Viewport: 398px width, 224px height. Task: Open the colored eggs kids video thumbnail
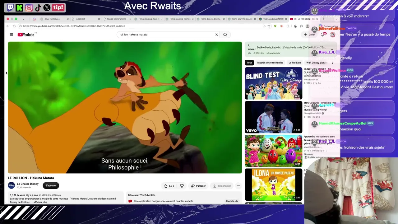273,151
